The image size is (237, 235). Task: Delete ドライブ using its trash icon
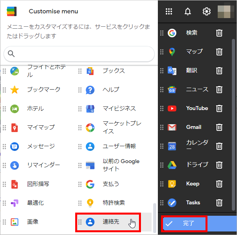tap(219, 165)
